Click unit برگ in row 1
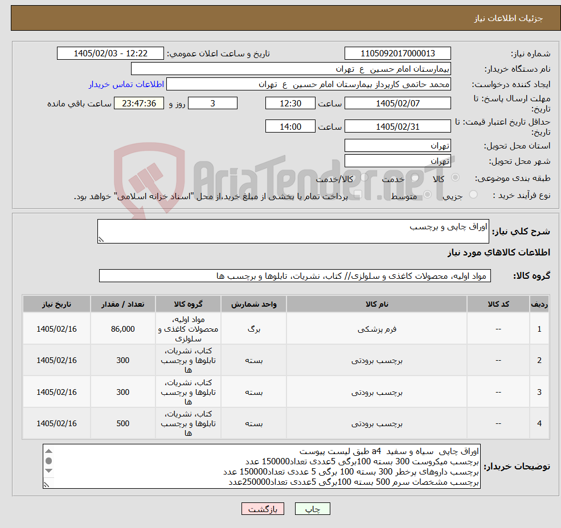This screenshot has width=561, height=528. coord(253,329)
